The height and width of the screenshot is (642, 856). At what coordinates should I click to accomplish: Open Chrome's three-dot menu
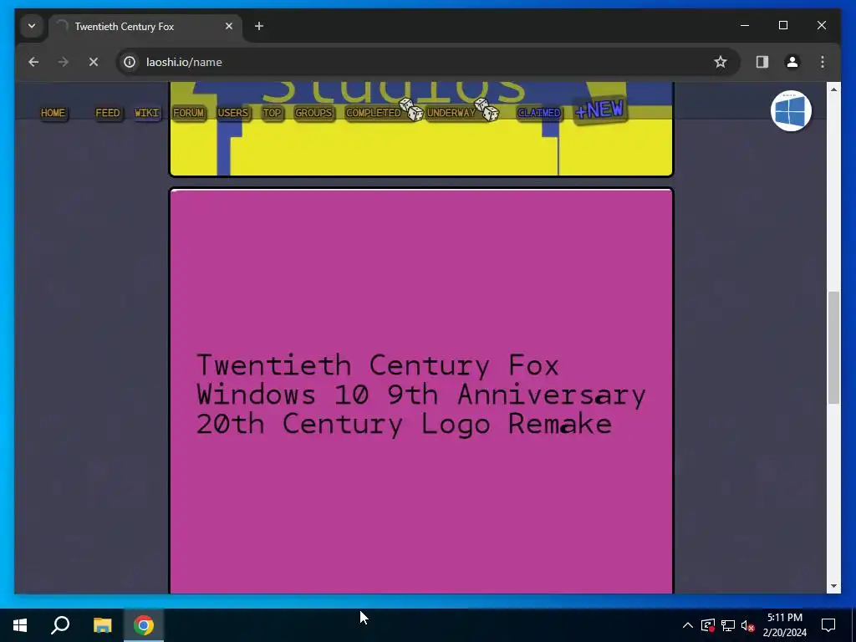tap(823, 62)
